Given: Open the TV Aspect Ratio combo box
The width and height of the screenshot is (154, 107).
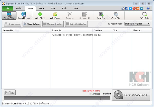Looking at the screenshot, I should [137, 24].
